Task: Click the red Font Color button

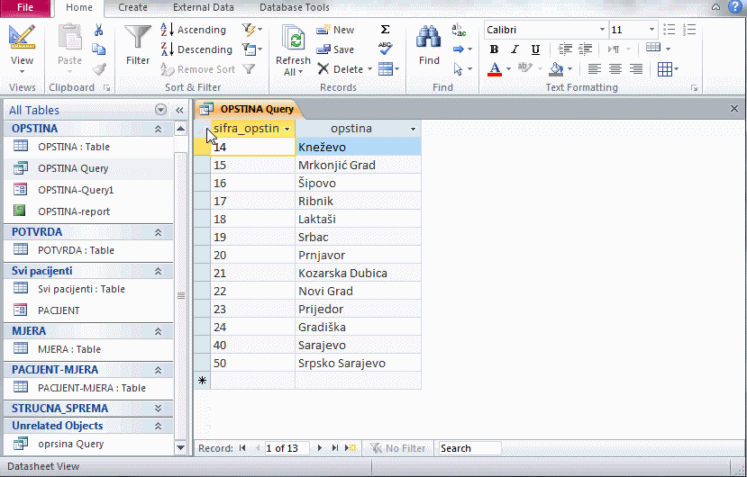Action: [x=495, y=69]
